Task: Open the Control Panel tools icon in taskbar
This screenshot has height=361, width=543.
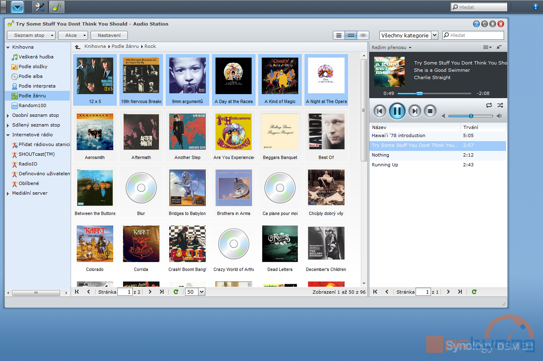Action: 39,6
